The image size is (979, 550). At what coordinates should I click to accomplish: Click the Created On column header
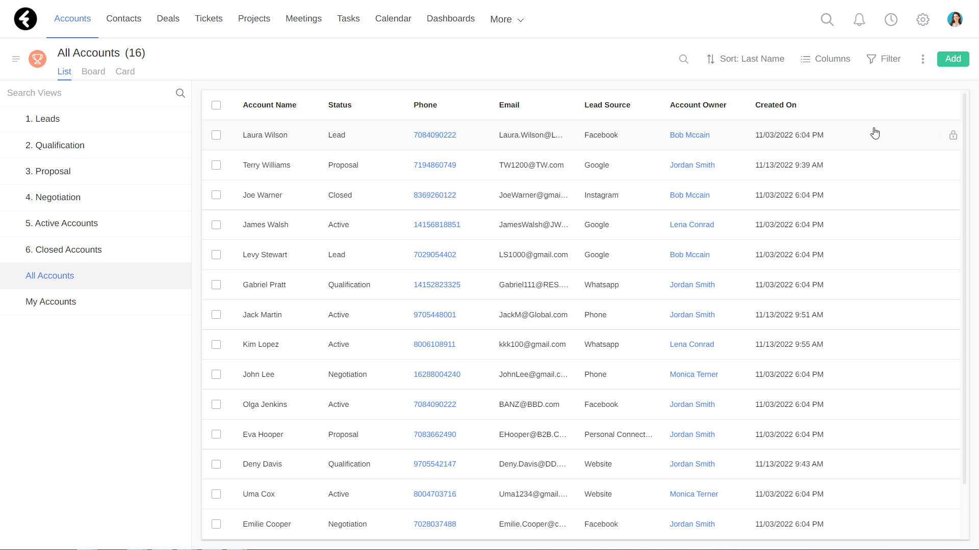click(776, 105)
